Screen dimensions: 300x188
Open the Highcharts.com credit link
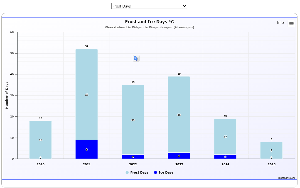tap(286, 178)
